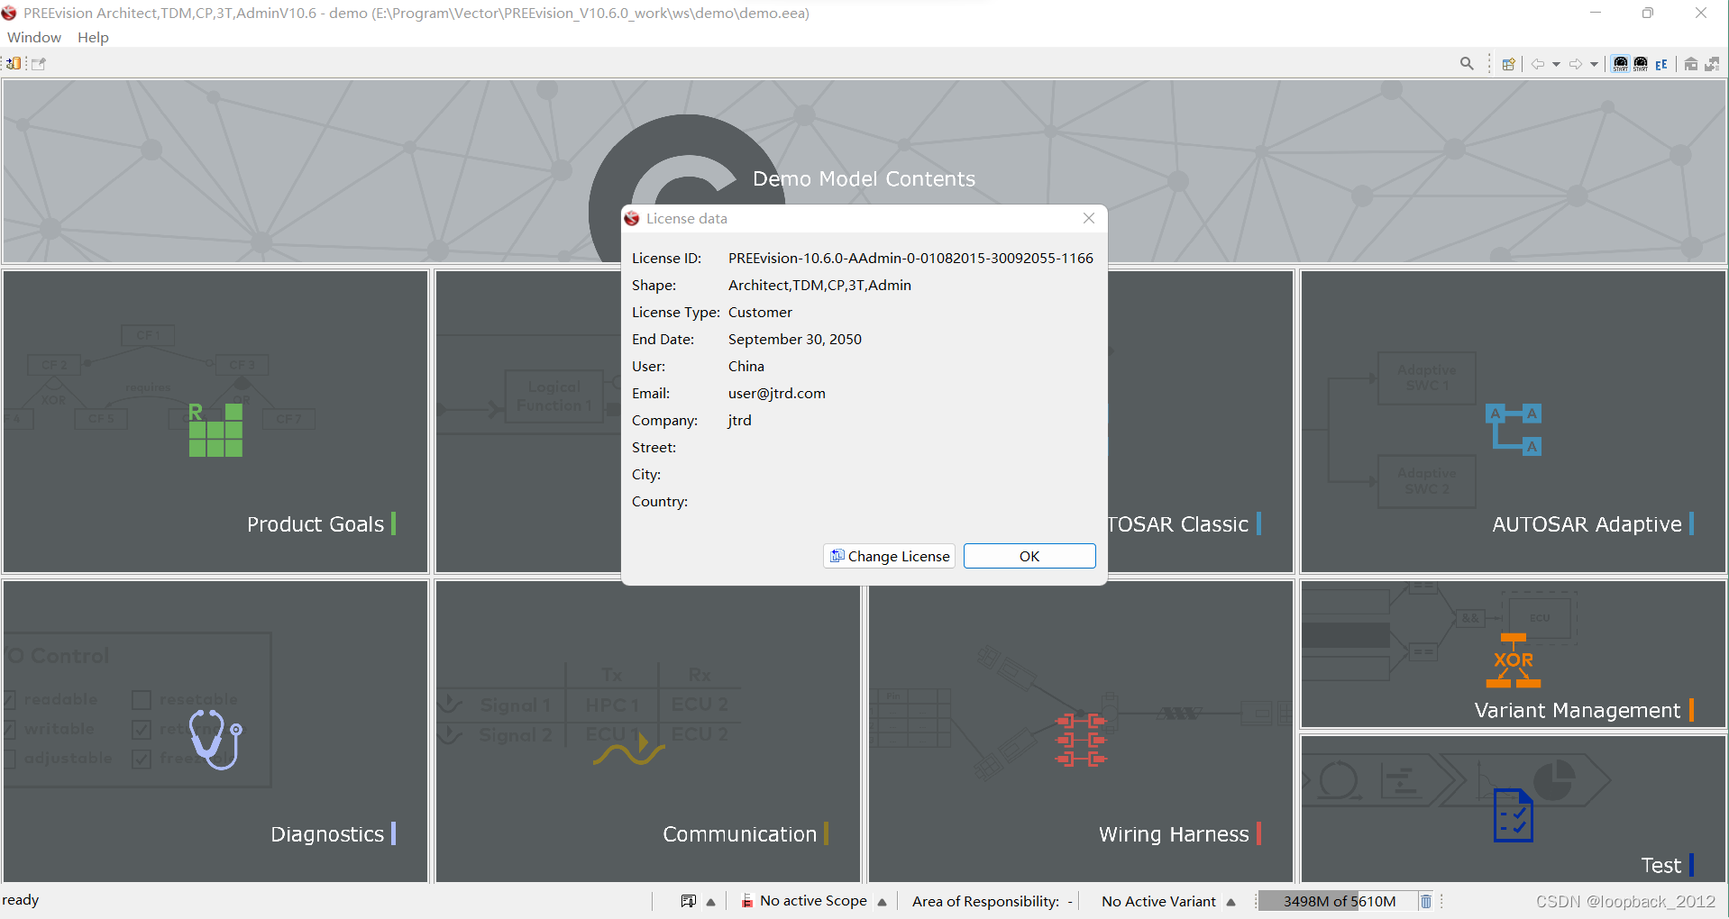This screenshot has width=1729, height=919.
Task: Click the User value China
Action: click(x=746, y=367)
